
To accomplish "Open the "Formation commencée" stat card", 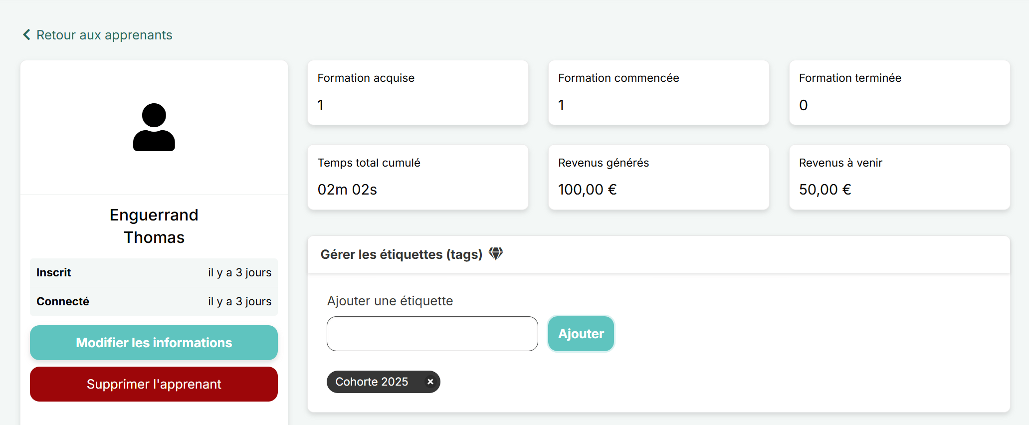I will coord(658,92).
